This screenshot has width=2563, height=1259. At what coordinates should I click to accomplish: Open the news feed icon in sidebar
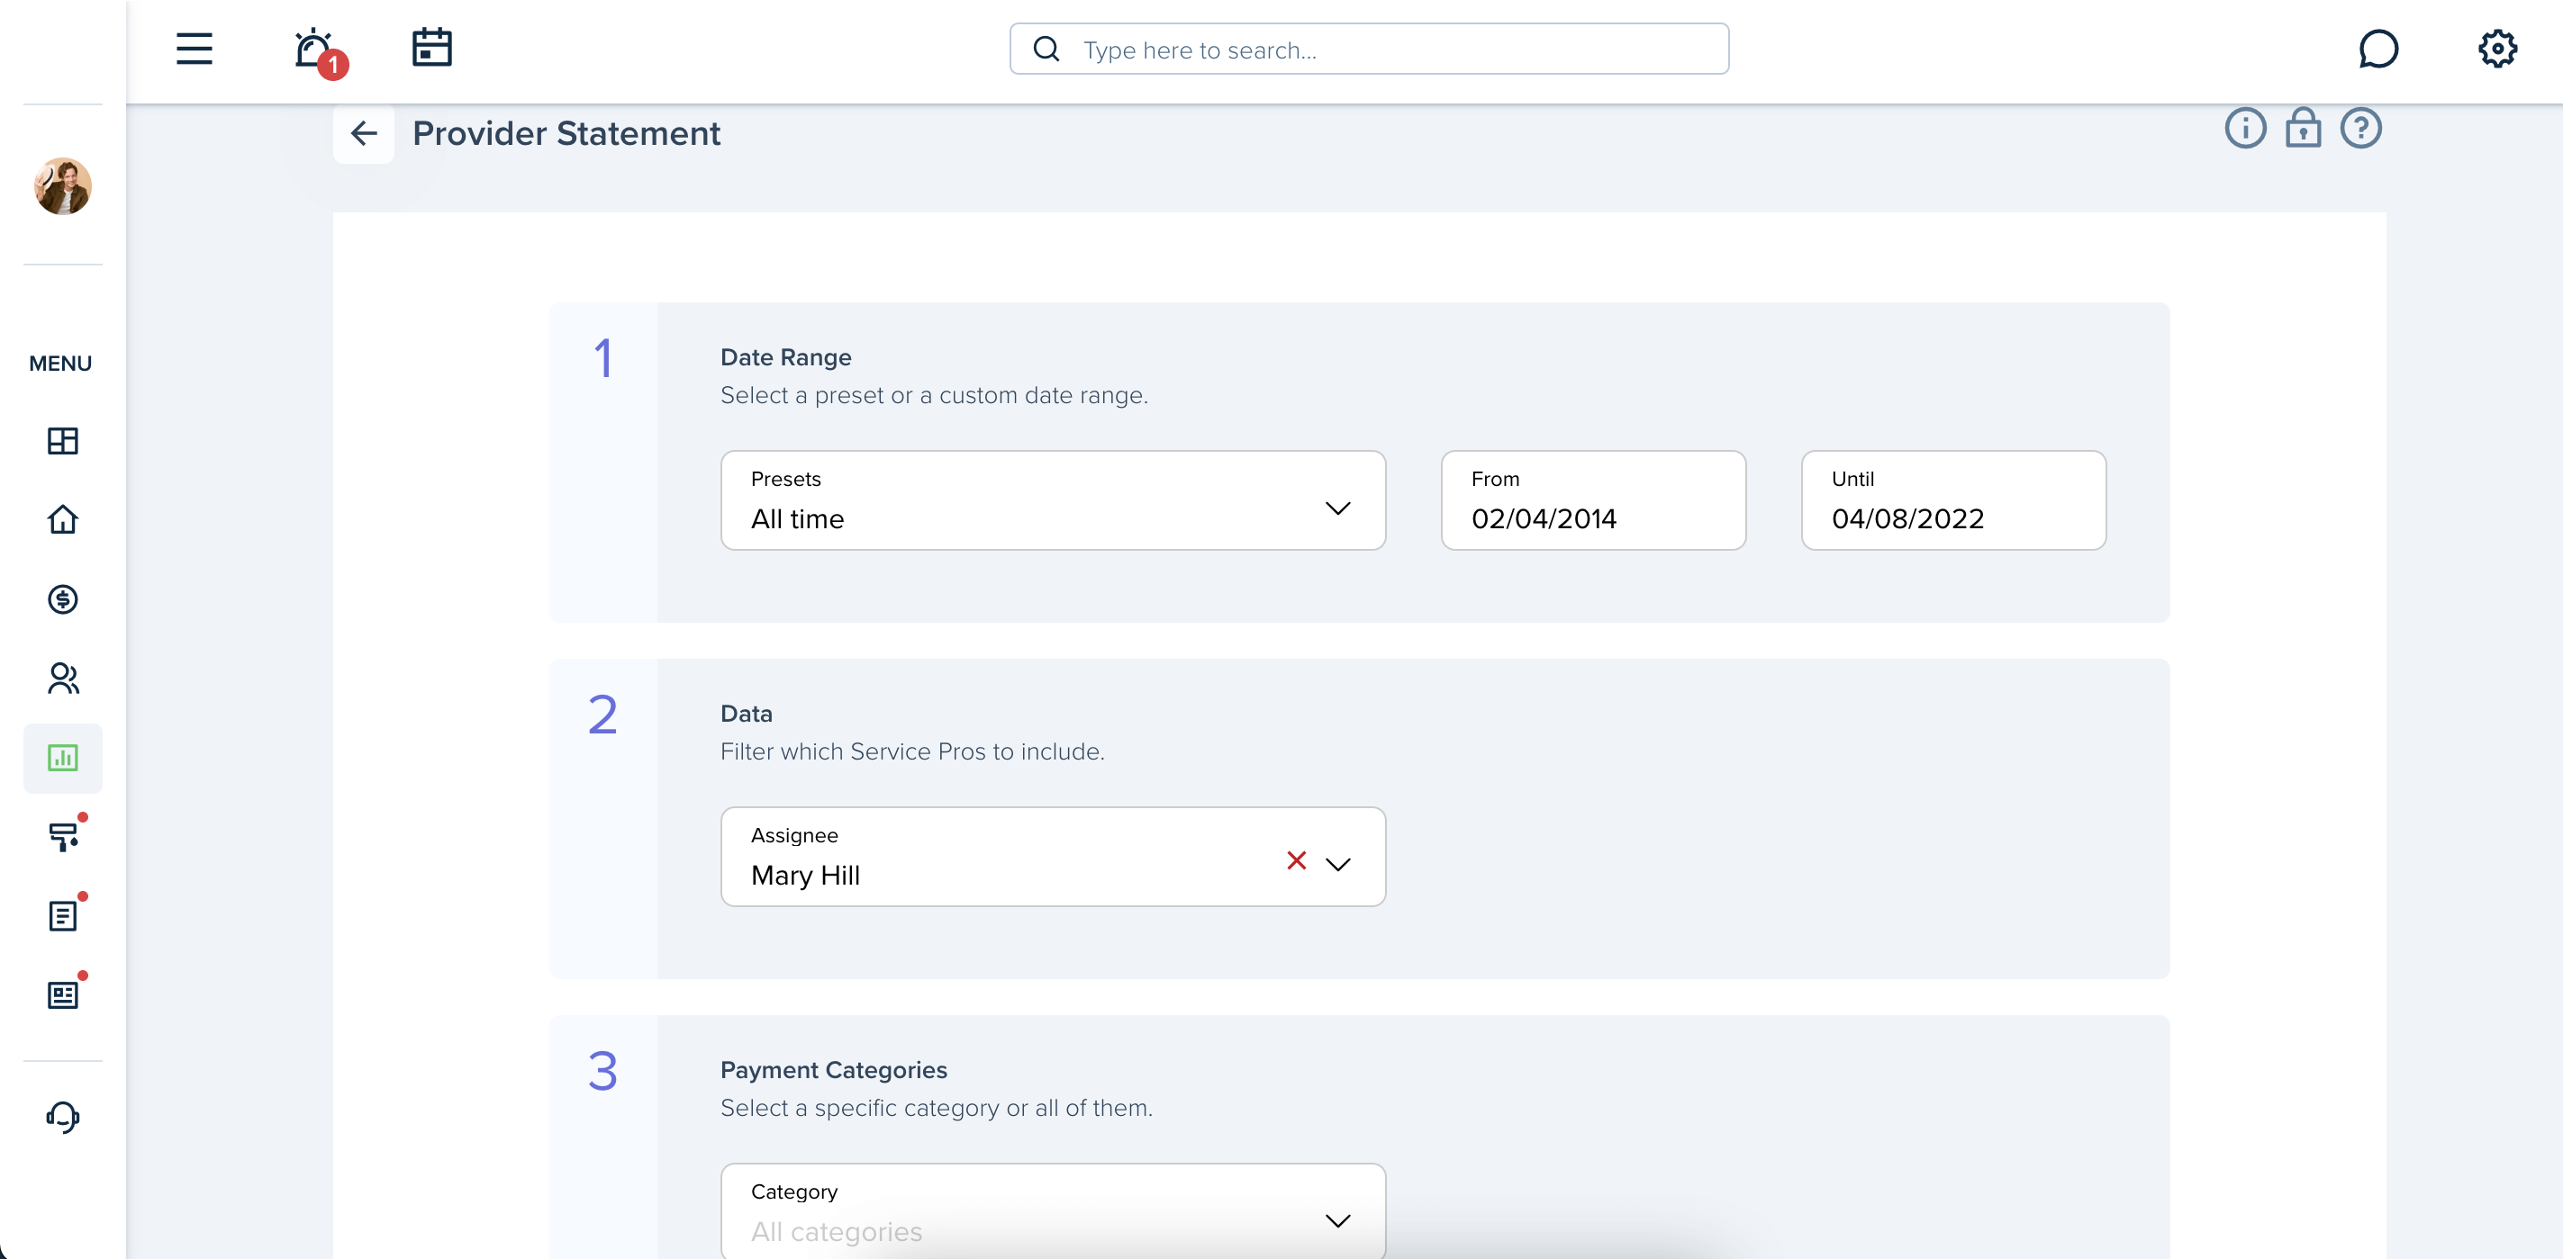(x=63, y=995)
